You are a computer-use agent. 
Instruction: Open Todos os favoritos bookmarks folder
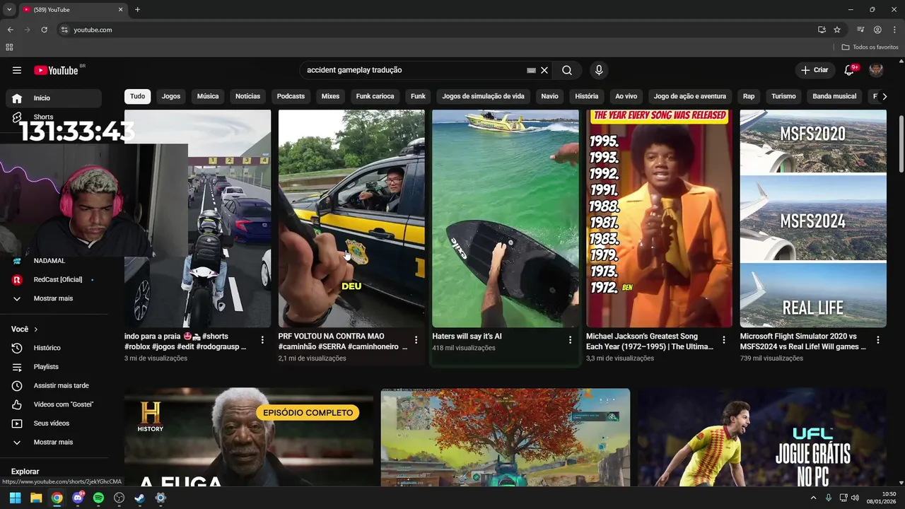870,47
